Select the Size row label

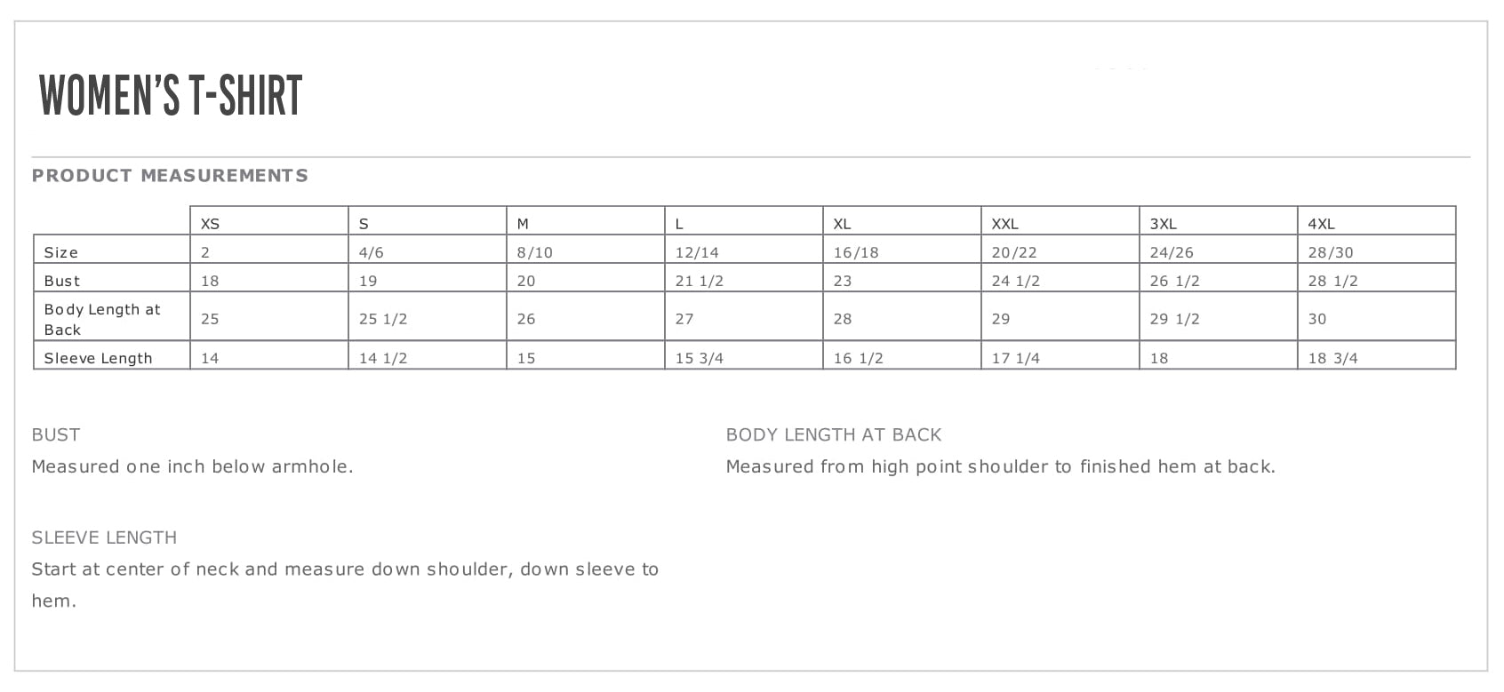61,252
